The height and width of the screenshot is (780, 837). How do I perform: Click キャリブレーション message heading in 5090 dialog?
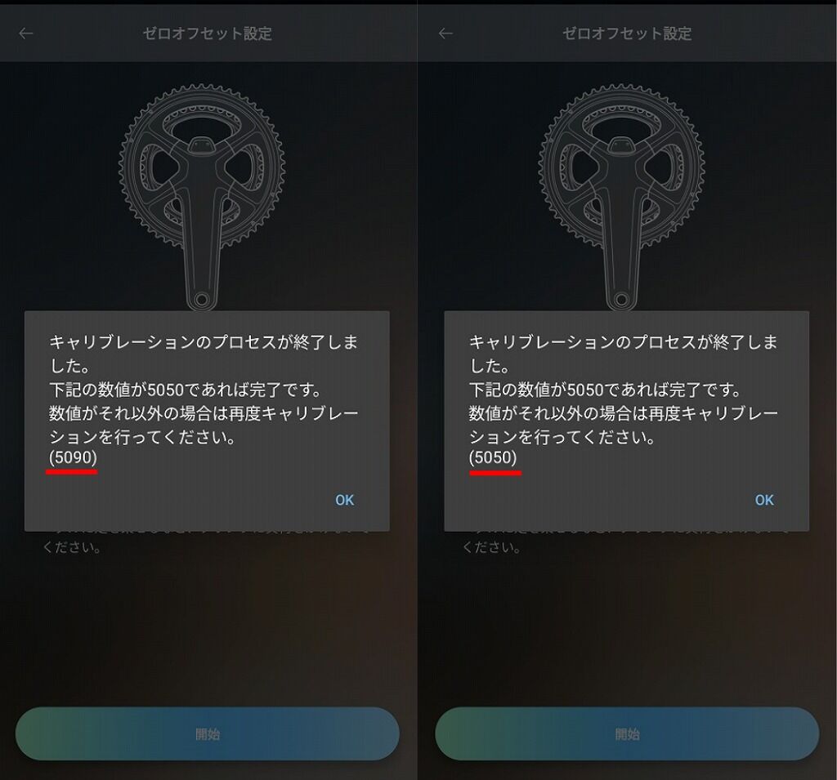point(204,354)
